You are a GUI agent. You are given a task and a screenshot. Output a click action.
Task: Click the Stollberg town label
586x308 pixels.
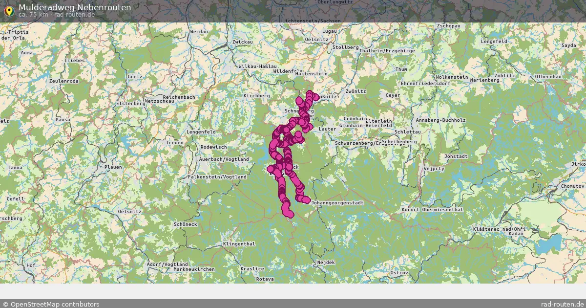pos(345,47)
